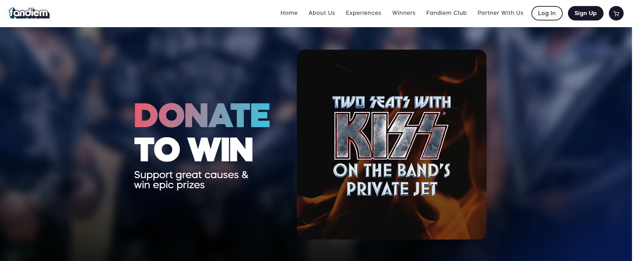The height and width of the screenshot is (261, 633).
Task: Select Partner With Us in navigation
Action: [500, 13]
